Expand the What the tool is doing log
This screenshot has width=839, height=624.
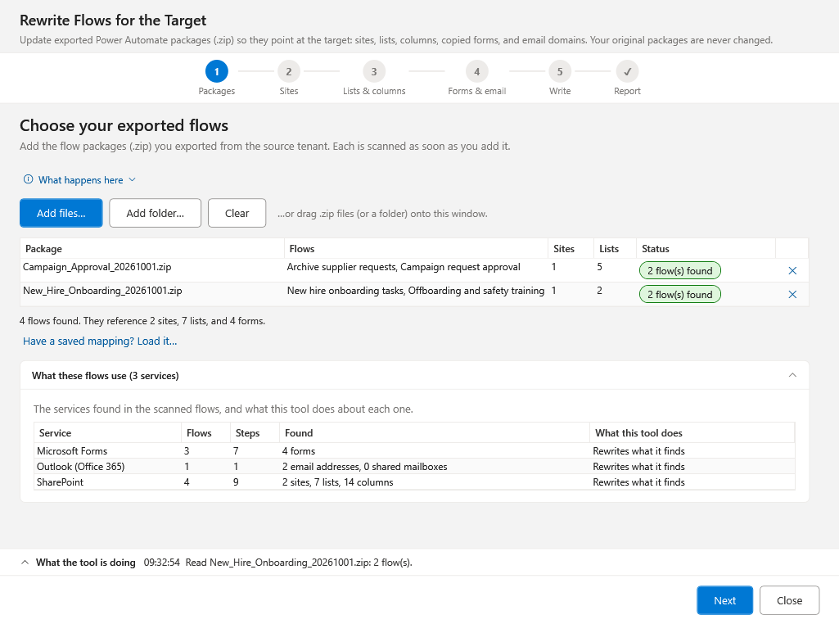(25, 563)
